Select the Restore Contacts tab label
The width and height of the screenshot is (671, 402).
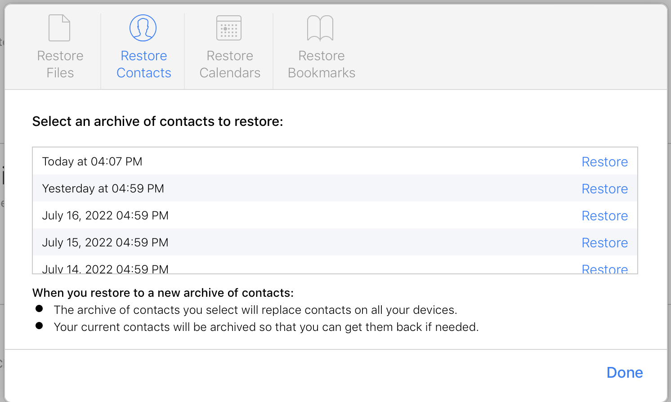[144, 64]
